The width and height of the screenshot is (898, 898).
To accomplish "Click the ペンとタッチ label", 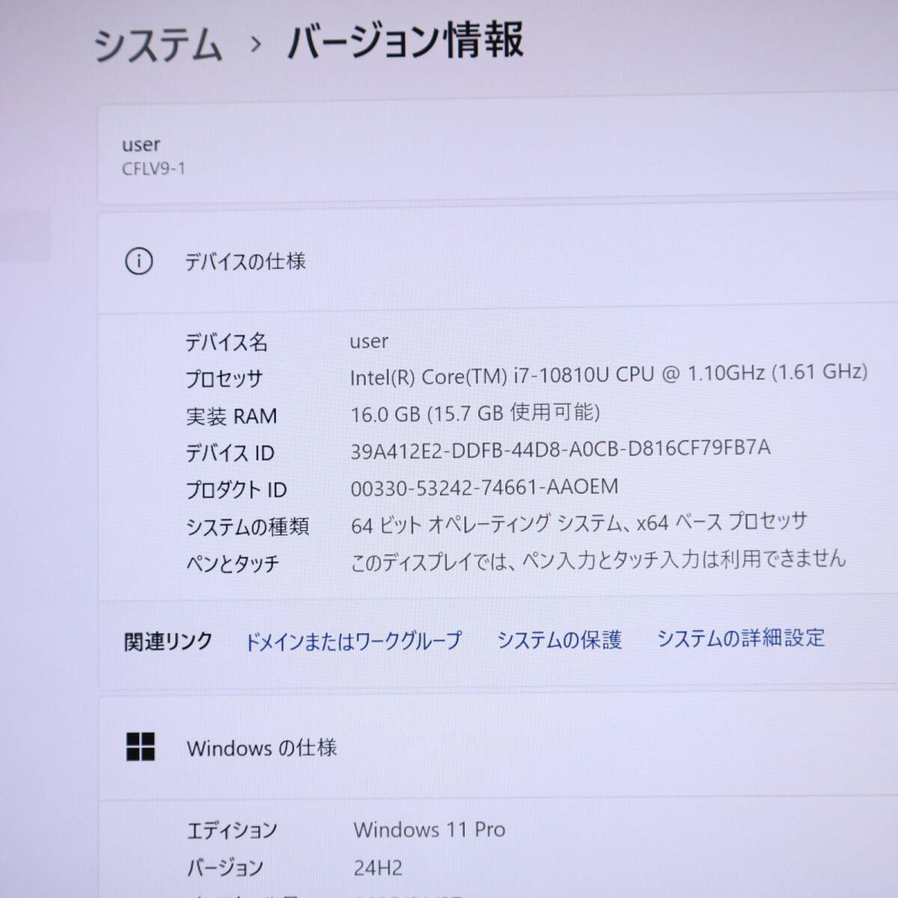I will tap(233, 563).
